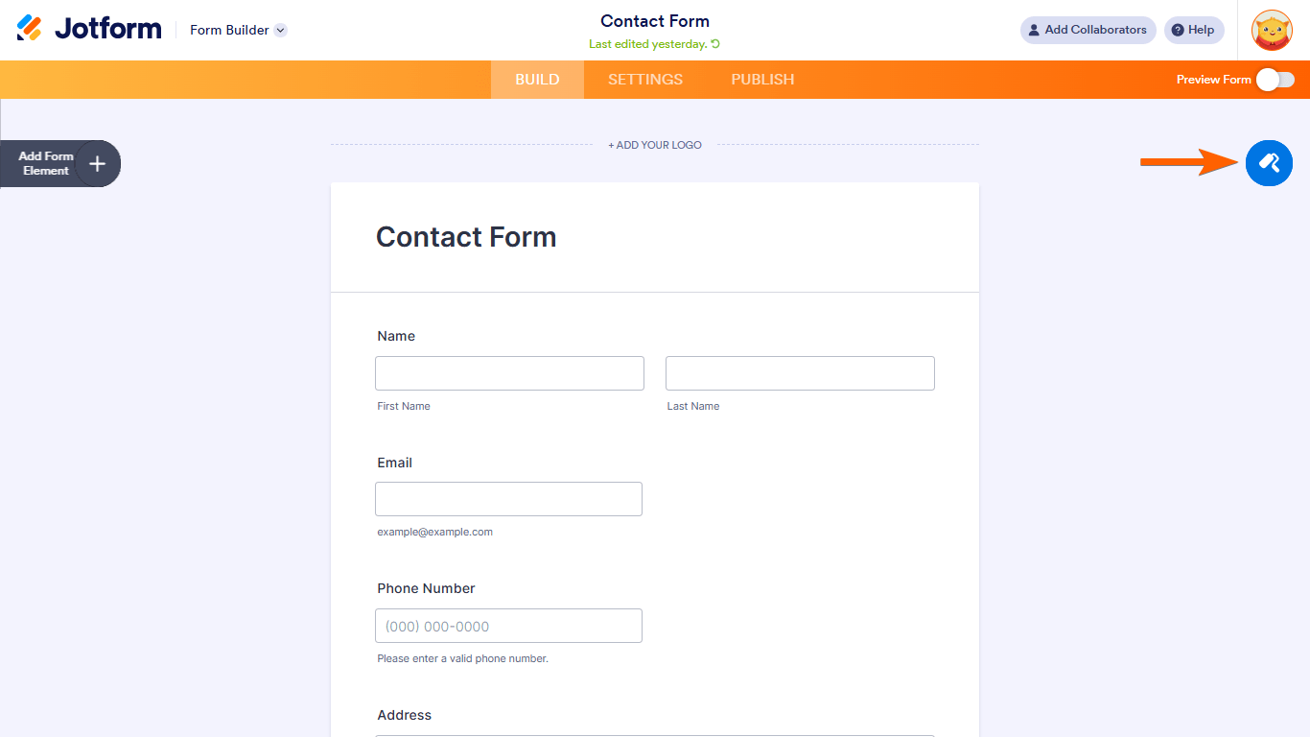Click the Phone Number input field
The width and height of the screenshot is (1310, 737).
[508, 626]
